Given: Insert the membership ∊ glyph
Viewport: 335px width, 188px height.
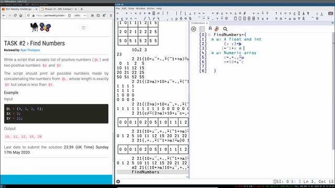Looking at the screenshot, I should point(117,19).
